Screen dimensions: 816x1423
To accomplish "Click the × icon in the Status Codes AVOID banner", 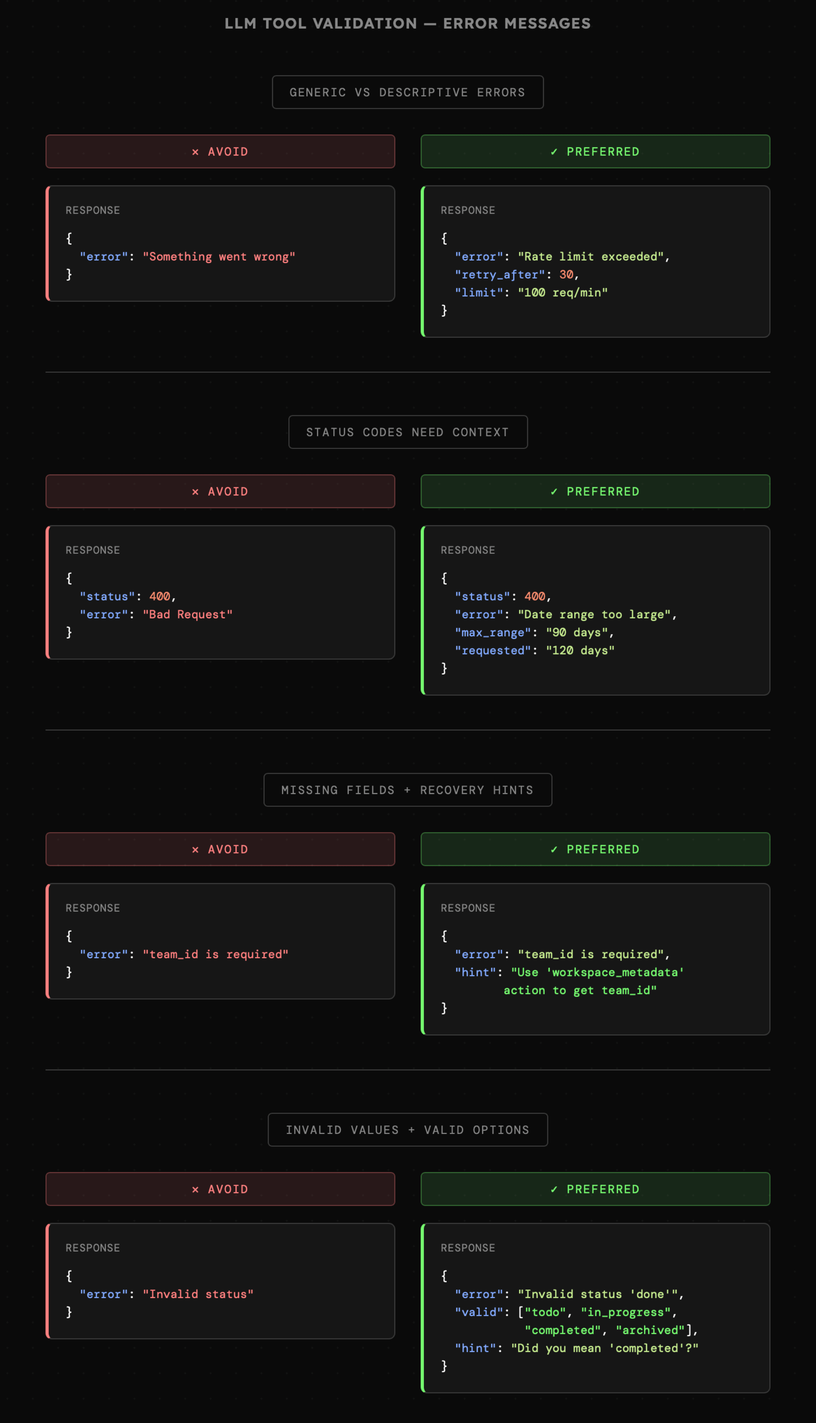I will [195, 492].
